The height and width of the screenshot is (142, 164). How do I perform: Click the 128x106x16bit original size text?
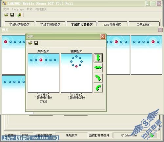click(x=44, y=97)
